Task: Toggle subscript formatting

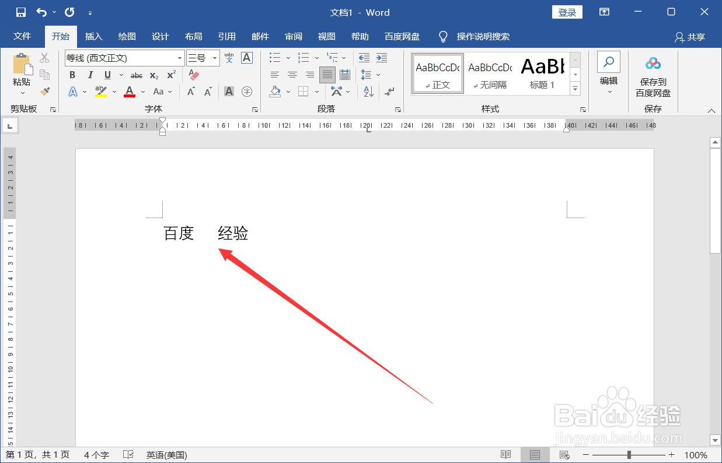Action: [154, 75]
